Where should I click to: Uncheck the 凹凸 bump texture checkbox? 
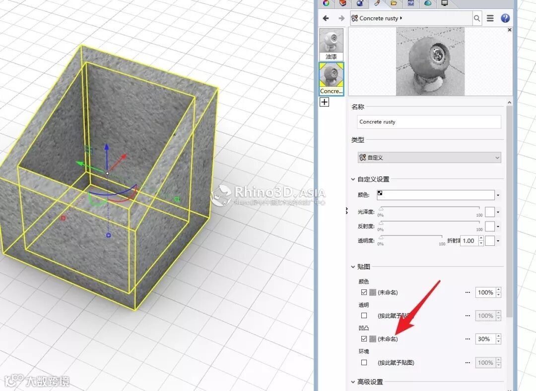coord(364,339)
